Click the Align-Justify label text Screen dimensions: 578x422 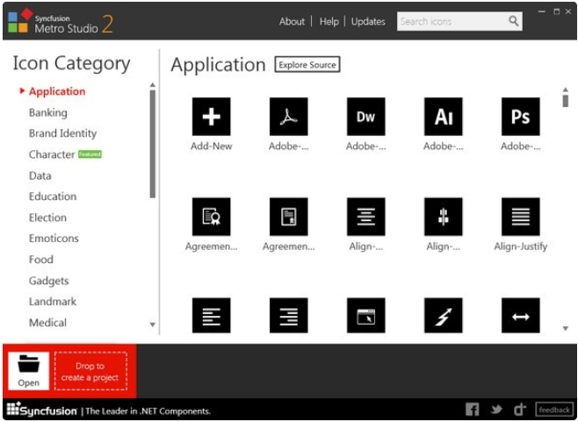click(521, 247)
